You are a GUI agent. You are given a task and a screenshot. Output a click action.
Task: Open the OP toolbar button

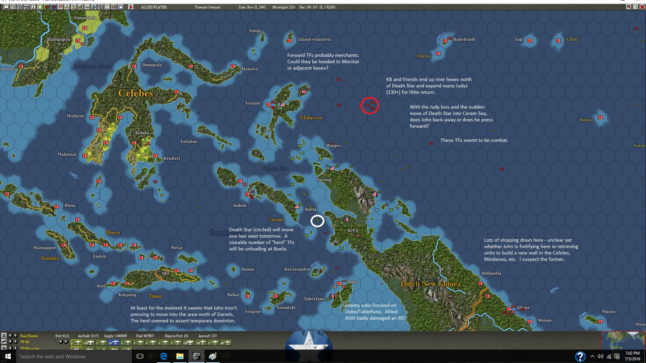click(x=107, y=7)
